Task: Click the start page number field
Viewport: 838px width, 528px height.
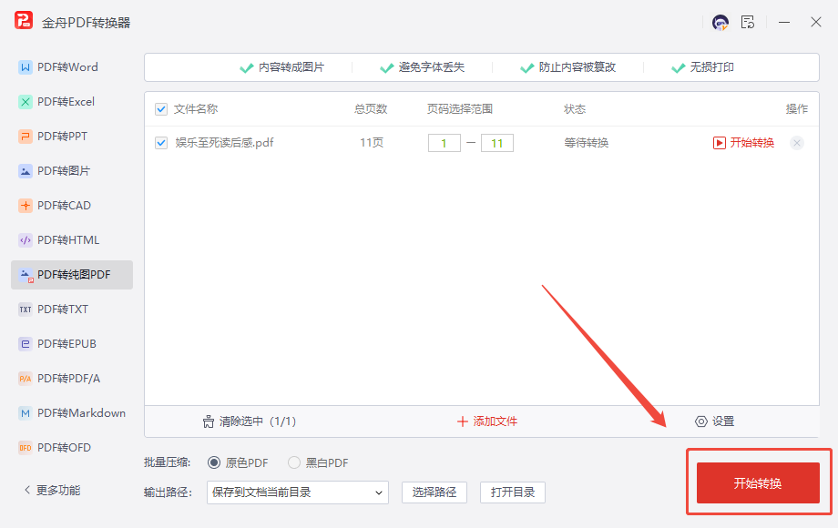Action: point(445,143)
